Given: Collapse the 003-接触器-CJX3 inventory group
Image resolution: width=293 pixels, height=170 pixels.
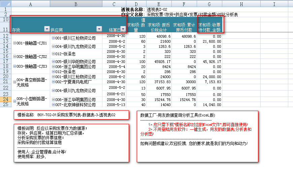Looking at the screenshot, I should click(14, 67).
